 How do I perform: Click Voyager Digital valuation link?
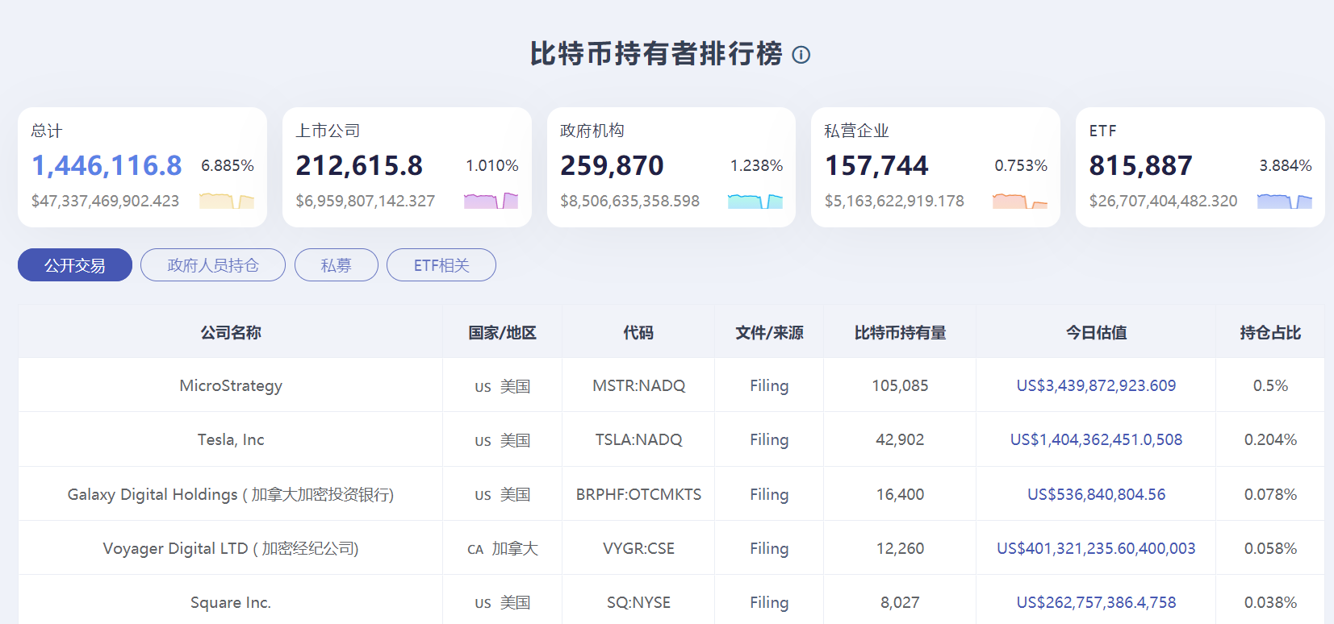click(1096, 548)
